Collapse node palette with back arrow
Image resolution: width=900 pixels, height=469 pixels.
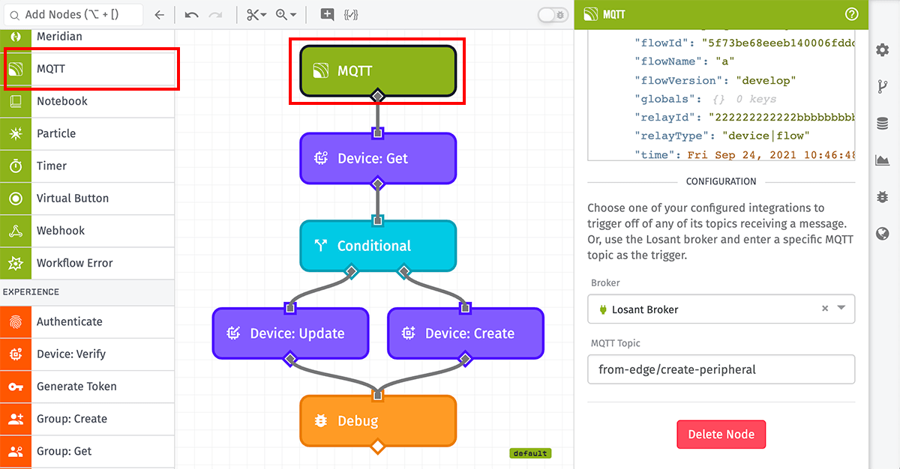158,14
